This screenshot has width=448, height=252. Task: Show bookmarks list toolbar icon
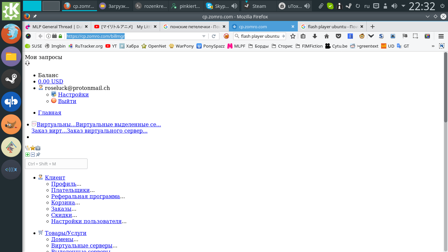coord(303,36)
